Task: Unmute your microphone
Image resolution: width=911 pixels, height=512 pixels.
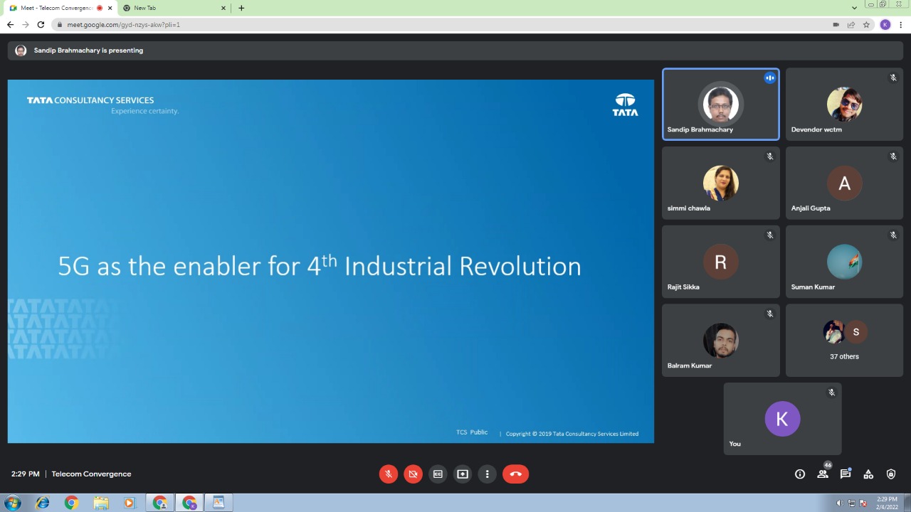Action: (x=389, y=474)
